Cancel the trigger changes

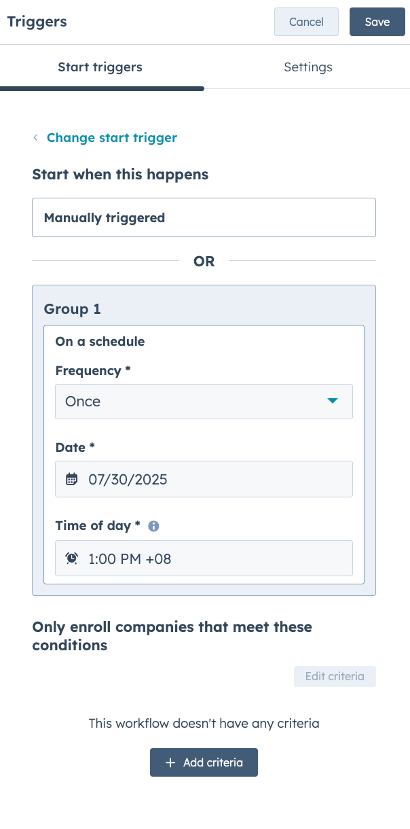pos(306,22)
